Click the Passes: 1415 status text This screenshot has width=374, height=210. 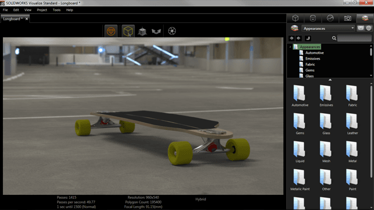pos(67,197)
